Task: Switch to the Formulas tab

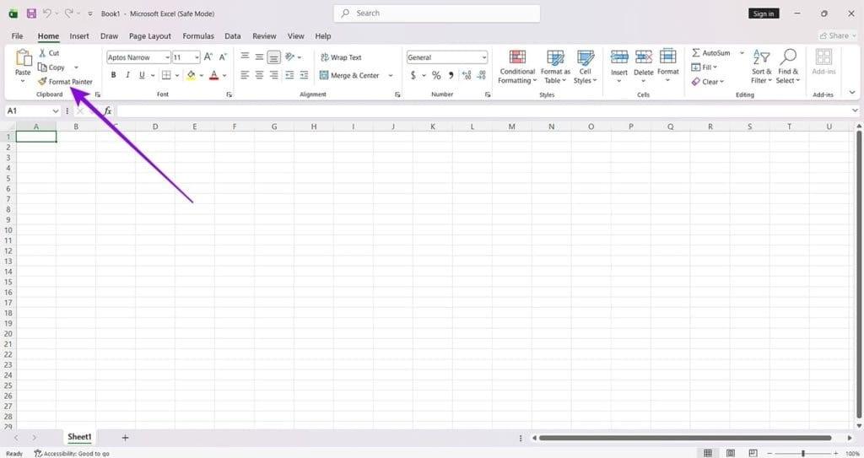Action: [x=198, y=35]
